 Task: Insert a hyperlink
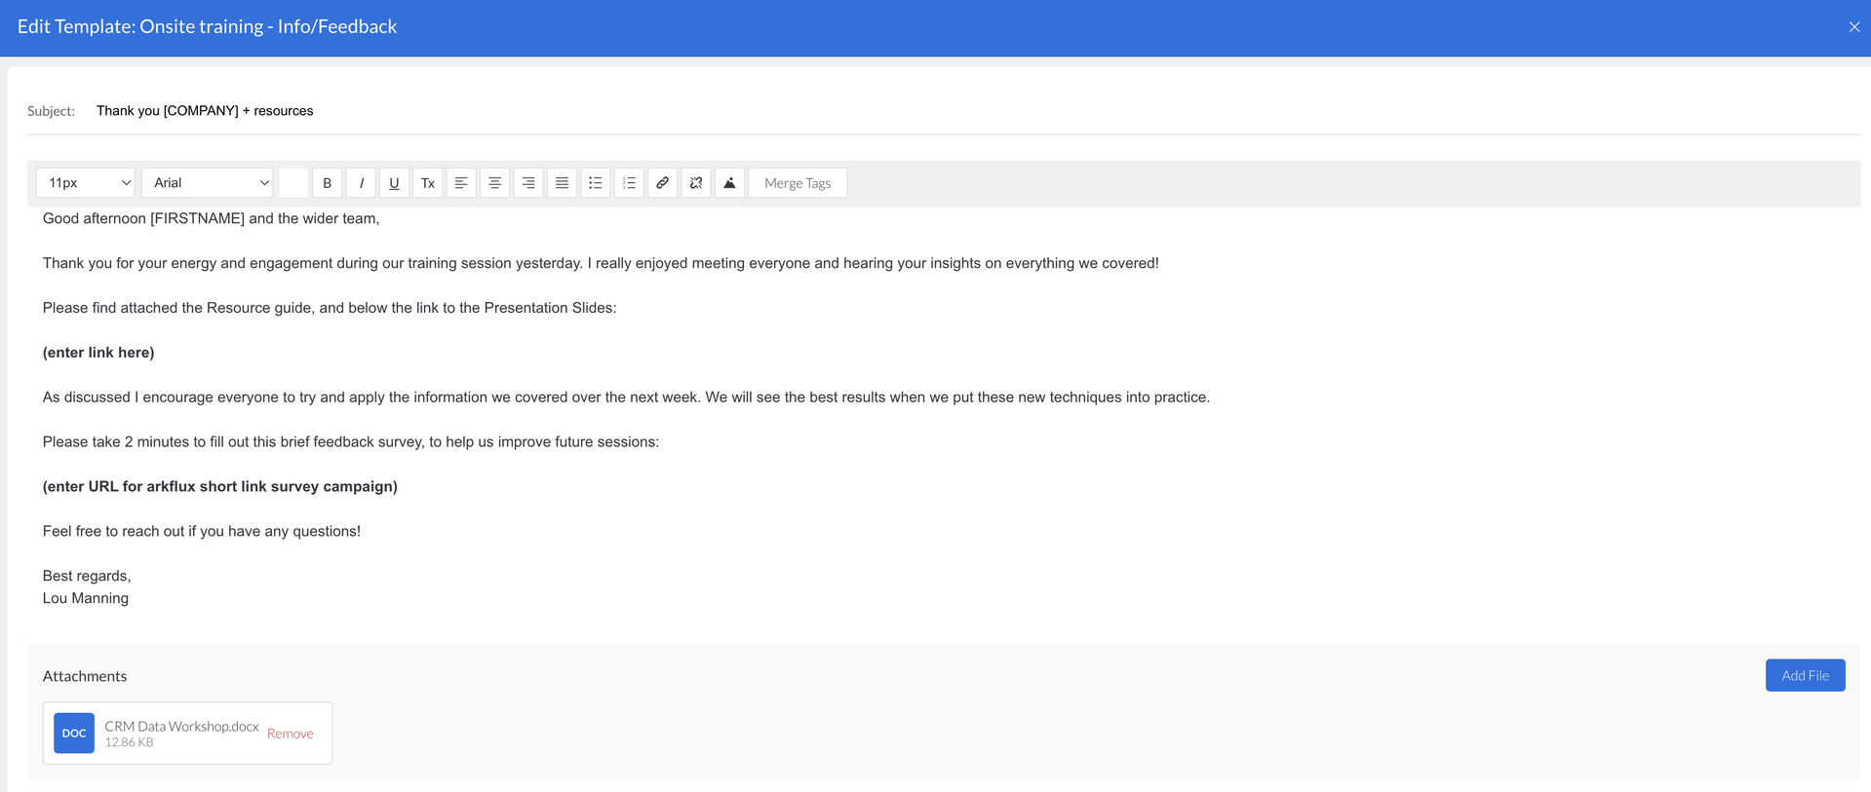(662, 183)
